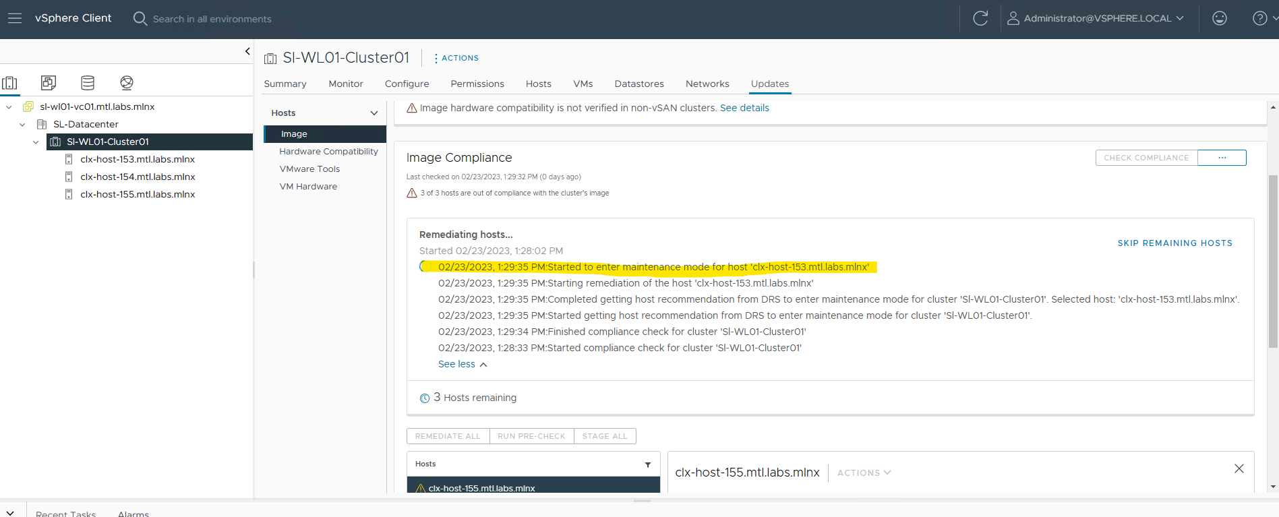
Task: Close the clx-host-155 details panel
Action: [x=1239, y=468]
